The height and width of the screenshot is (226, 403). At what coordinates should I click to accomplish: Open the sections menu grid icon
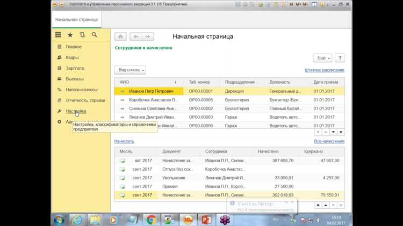click(58, 35)
